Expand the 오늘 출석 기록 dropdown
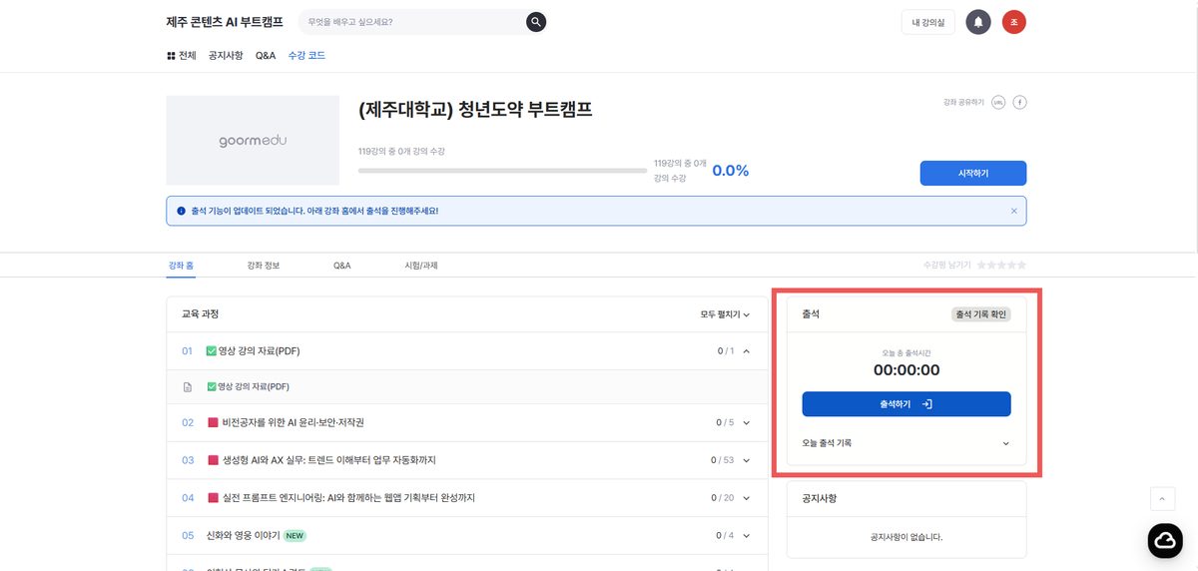The width and height of the screenshot is (1198, 571). (1005, 443)
